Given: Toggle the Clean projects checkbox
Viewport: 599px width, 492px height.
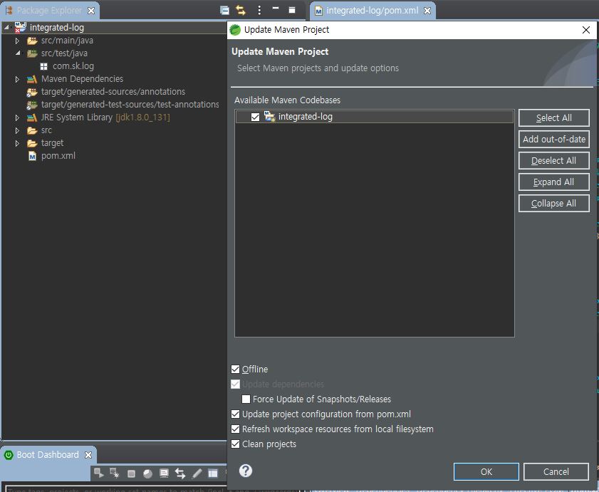Looking at the screenshot, I should tap(236, 444).
